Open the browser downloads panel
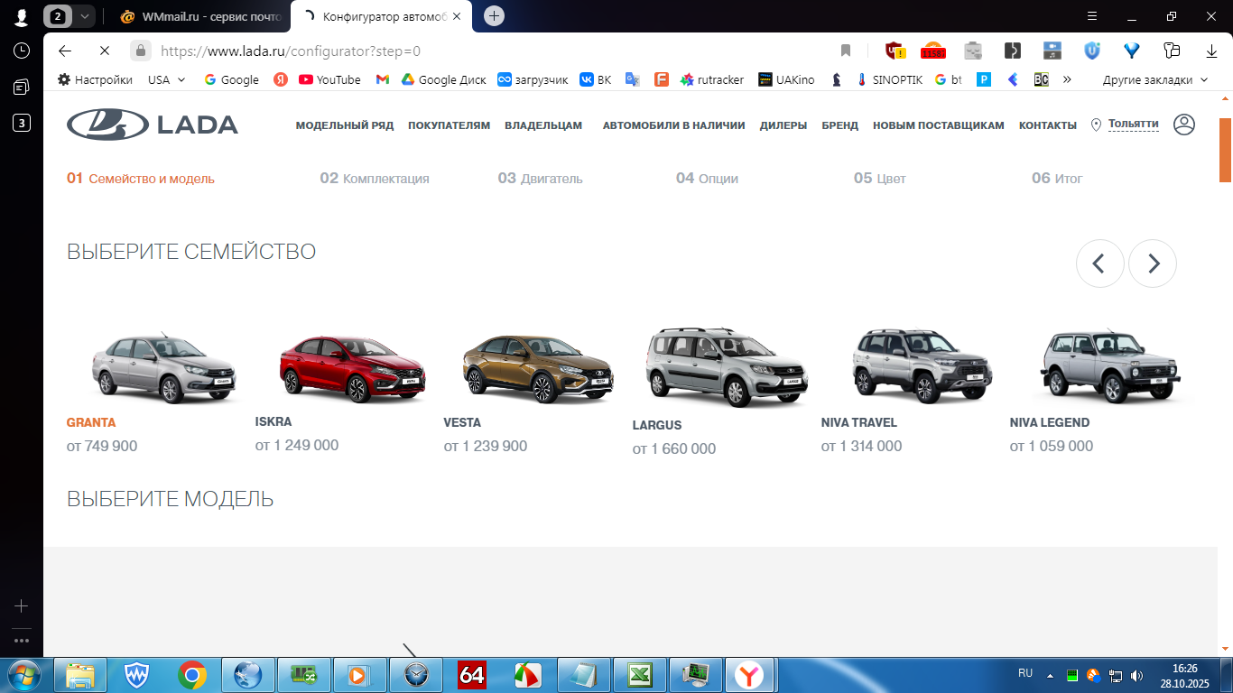This screenshot has height=693, width=1233. (1211, 51)
